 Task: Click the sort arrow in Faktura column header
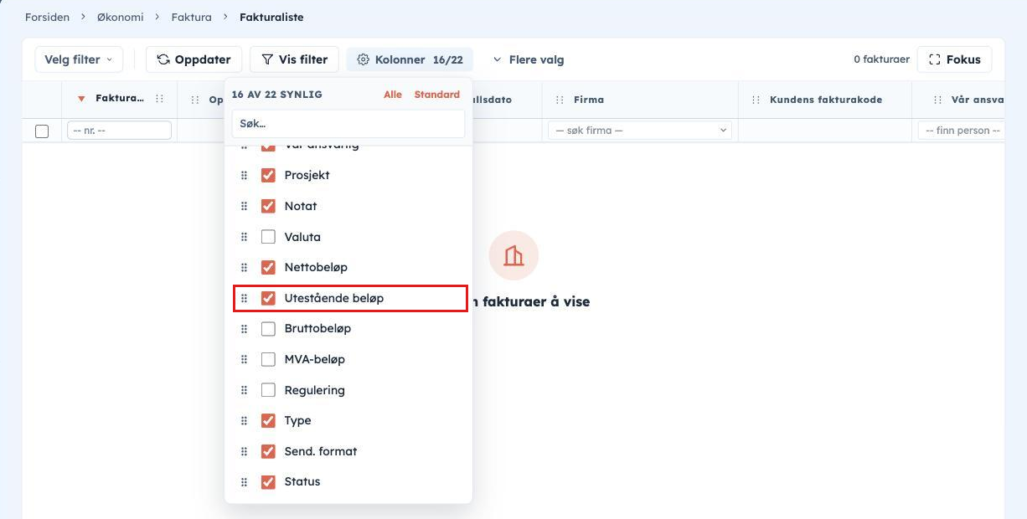point(81,100)
